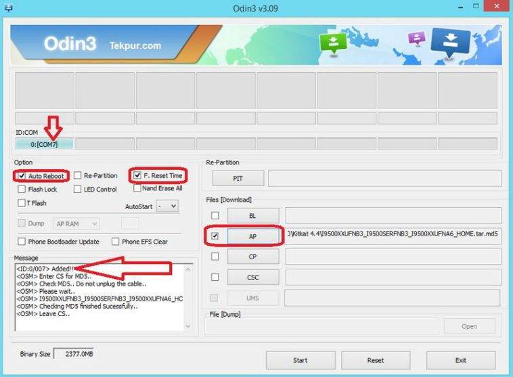The width and height of the screenshot is (513, 377).
Task: Click 'Check MD5.. Do not unplug' line
Action: point(81,284)
